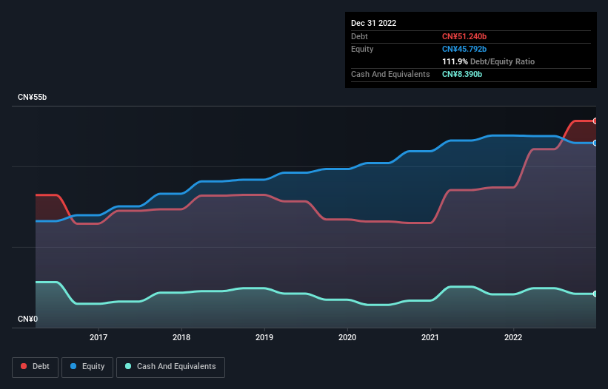Select the 2017 x-axis label

[x=98, y=337]
